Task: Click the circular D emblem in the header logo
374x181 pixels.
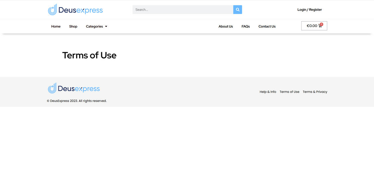Action: [x=52, y=10]
